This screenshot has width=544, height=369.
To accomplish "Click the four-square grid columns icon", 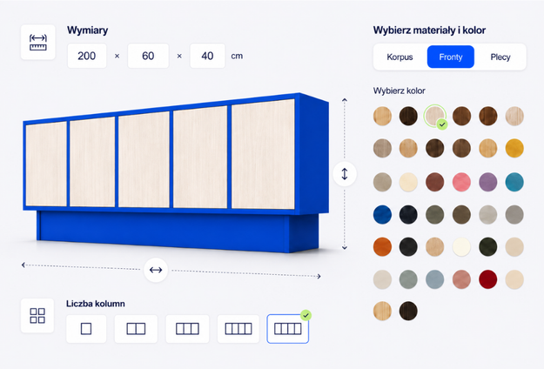I will tap(37, 316).
